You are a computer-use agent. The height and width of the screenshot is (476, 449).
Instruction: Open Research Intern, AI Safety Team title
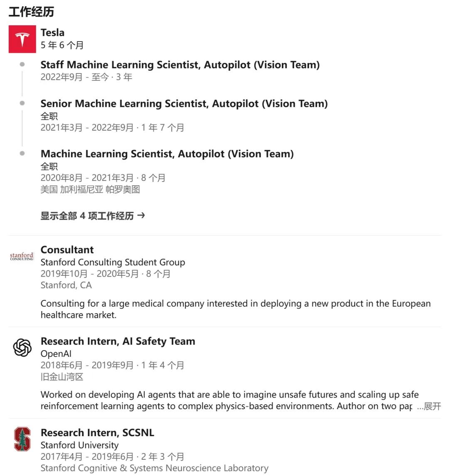[x=118, y=341]
